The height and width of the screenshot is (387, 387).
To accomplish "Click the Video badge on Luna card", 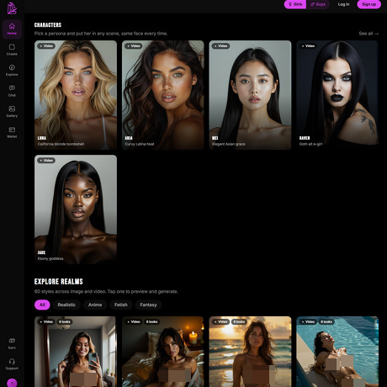I will [x=46, y=46].
